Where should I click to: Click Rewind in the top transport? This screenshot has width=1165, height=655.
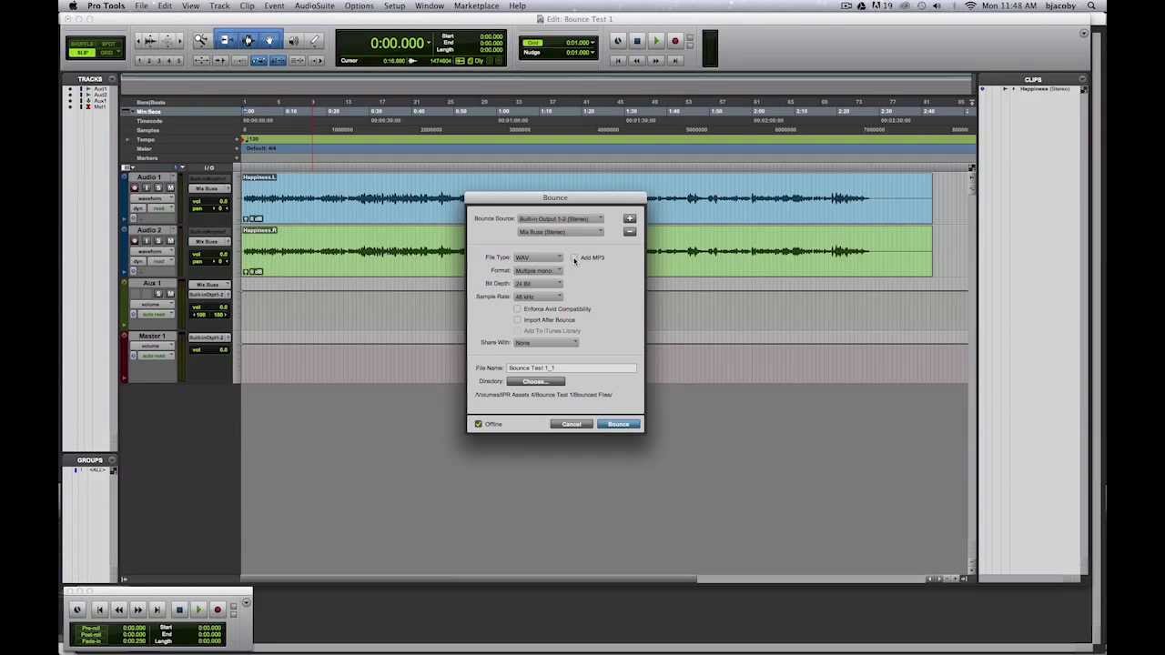click(x=637, y=61)
